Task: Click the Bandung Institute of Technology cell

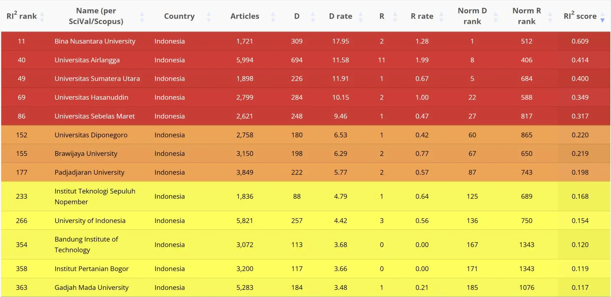Action: pos(86,245)
